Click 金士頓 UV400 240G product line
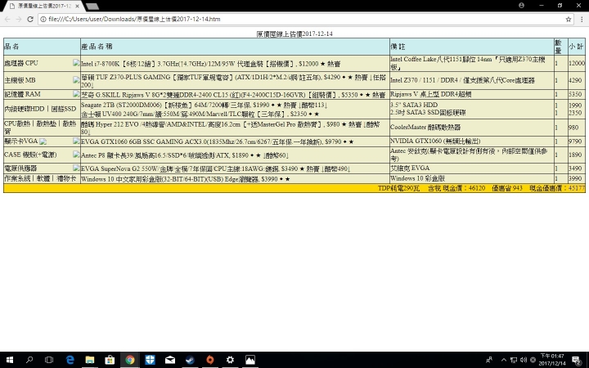This screenshot has width=589, height=368. pyautogui.click(x=200, y=114)
